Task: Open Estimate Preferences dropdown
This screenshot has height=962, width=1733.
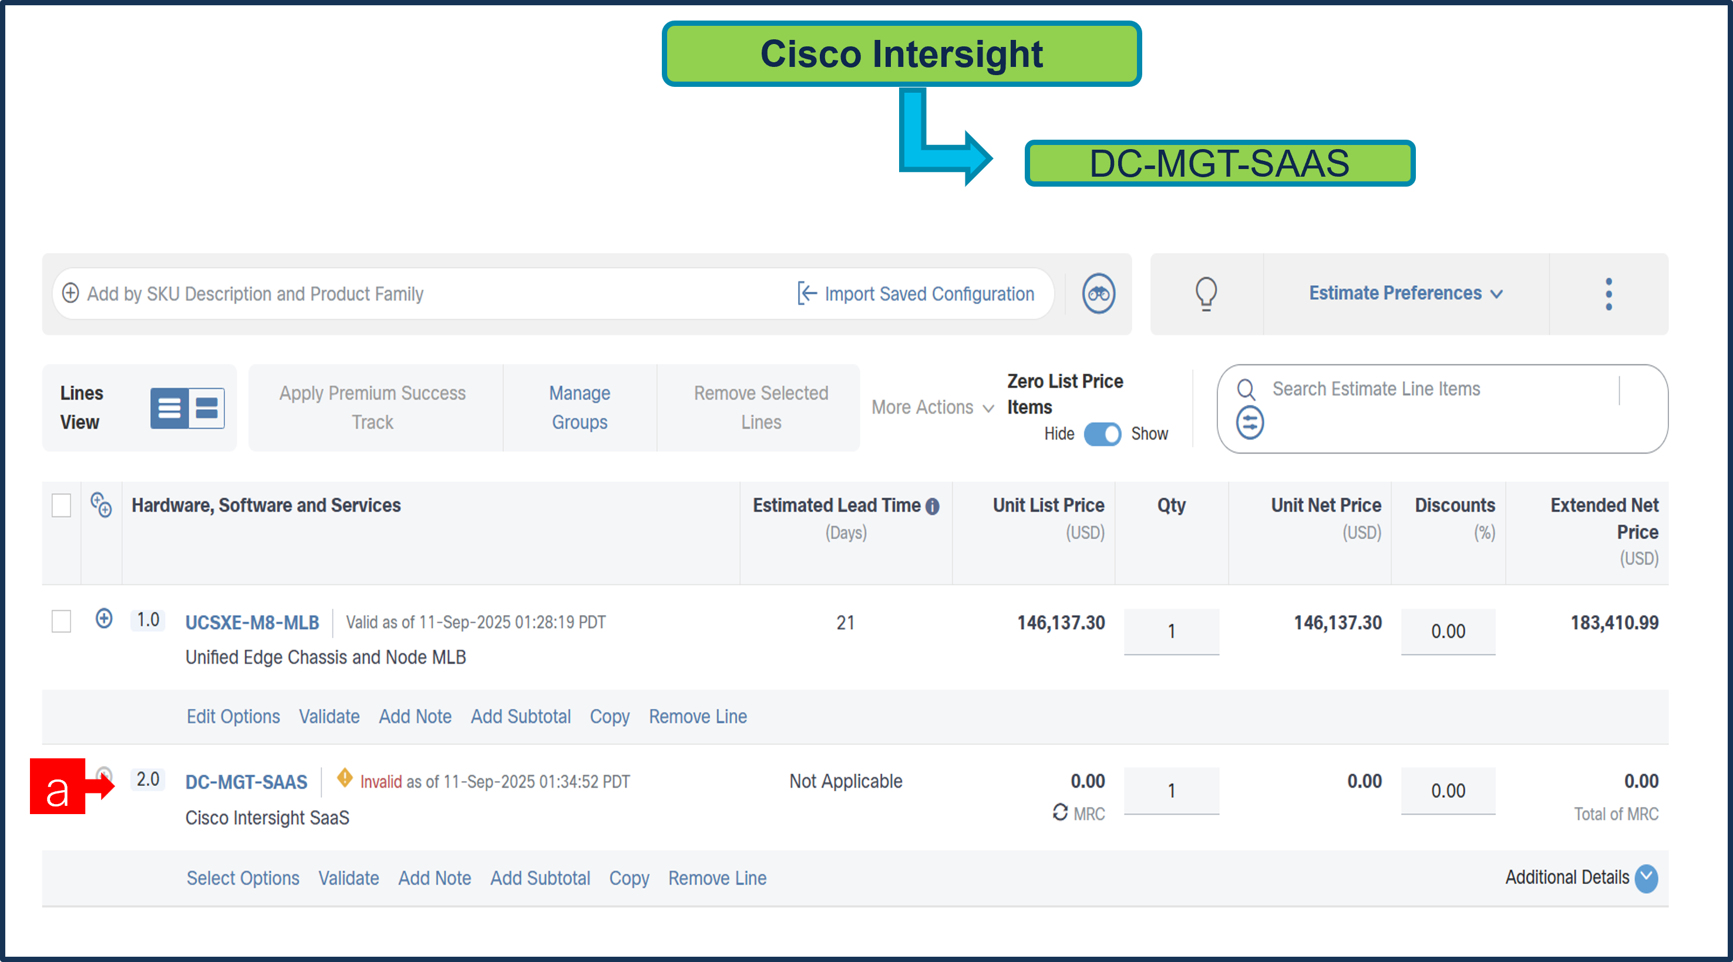Action: click(1405, 294)
